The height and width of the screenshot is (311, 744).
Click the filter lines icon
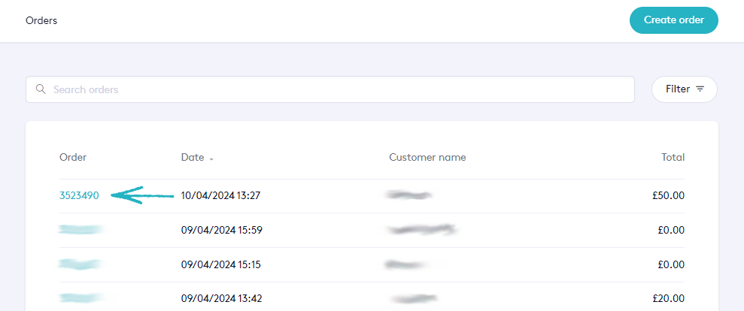(700, 89)
